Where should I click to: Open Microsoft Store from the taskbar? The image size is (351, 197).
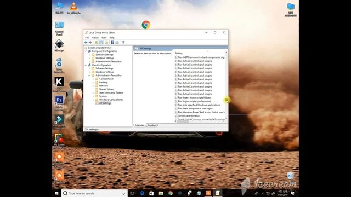(x=151, y=193)
